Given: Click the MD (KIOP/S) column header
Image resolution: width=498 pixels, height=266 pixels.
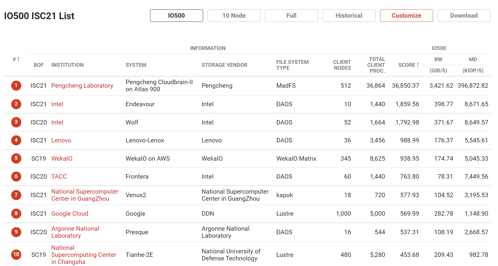Looking at the screenshot, I should click(473, 65).
